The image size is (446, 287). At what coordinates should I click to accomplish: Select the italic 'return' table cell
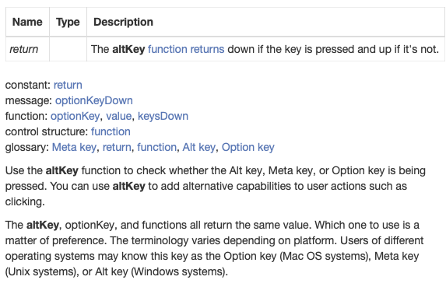tap(27, 49)
